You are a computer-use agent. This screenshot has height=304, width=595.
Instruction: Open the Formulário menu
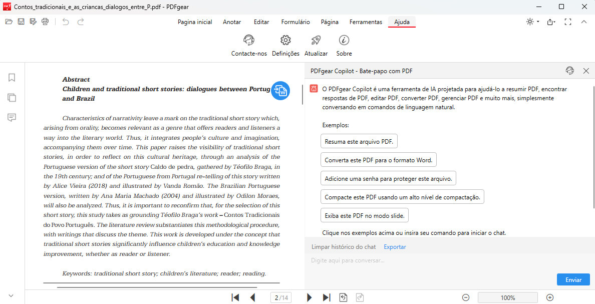(x=295, y=22)
